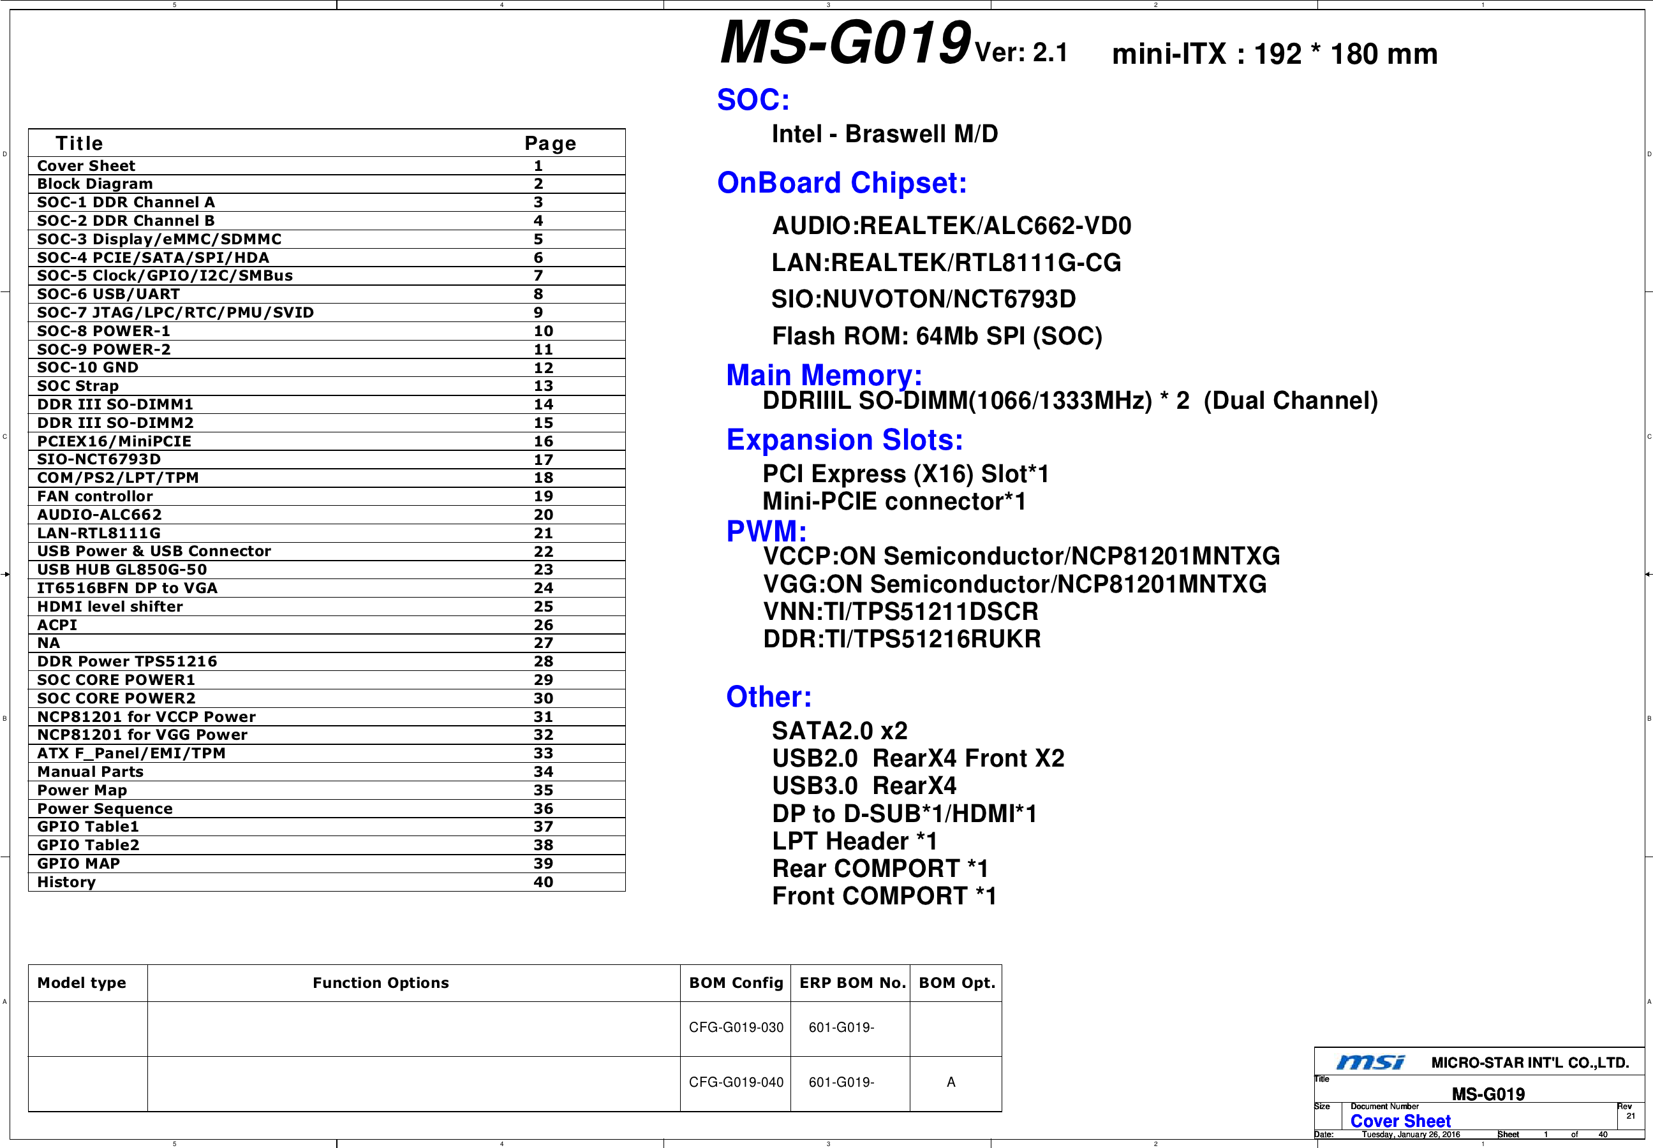Click the SIO-NCT6793D index row

98,460
